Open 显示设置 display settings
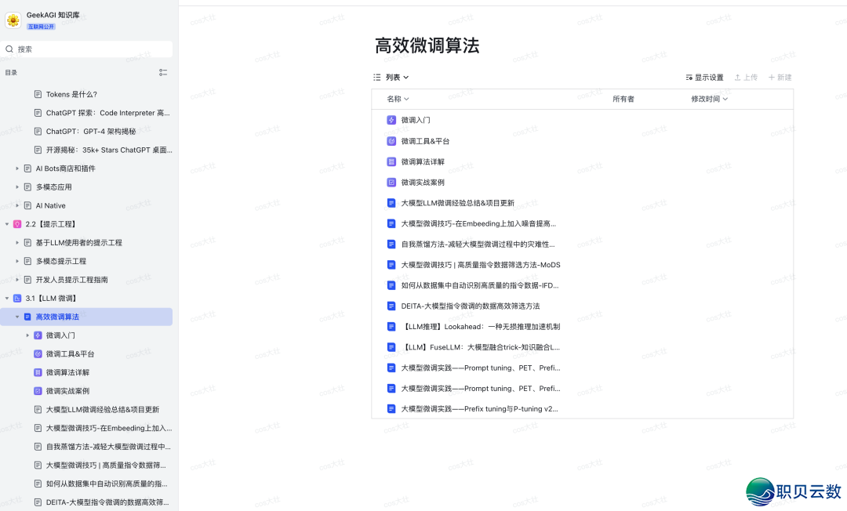 [704, 78]
